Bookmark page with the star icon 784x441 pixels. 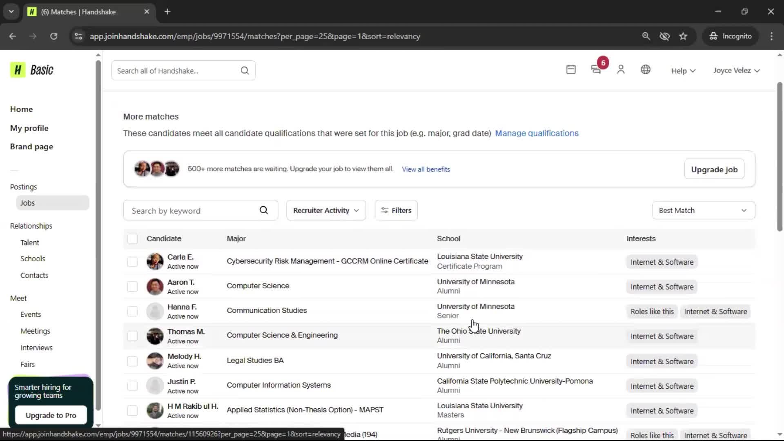coord(683,36)
